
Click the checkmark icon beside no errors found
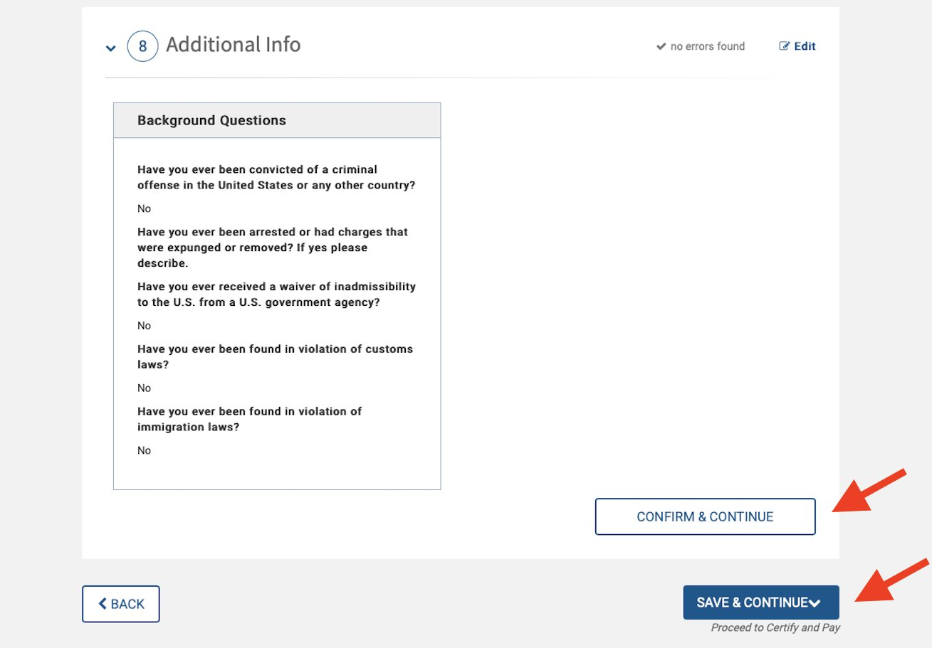[x=661, y=46]
